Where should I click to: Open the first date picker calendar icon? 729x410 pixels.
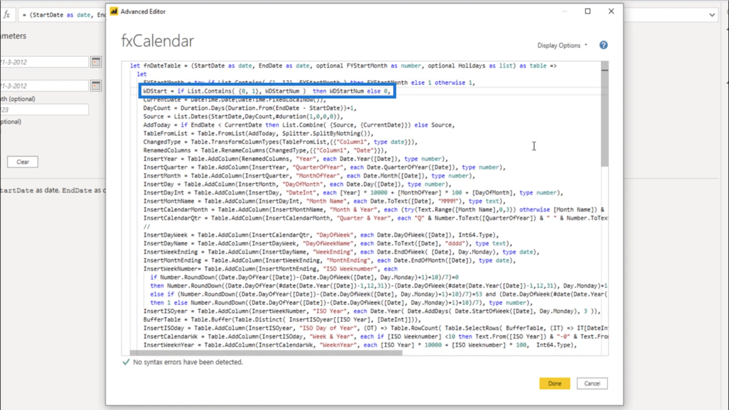tap(96, 62)
